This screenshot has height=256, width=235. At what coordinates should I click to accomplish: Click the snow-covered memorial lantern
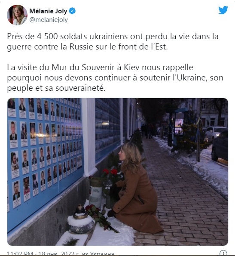coord(81,219)
